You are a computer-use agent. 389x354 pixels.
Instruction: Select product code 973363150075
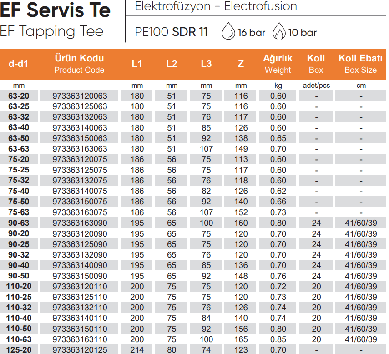[x=80, y=202]
